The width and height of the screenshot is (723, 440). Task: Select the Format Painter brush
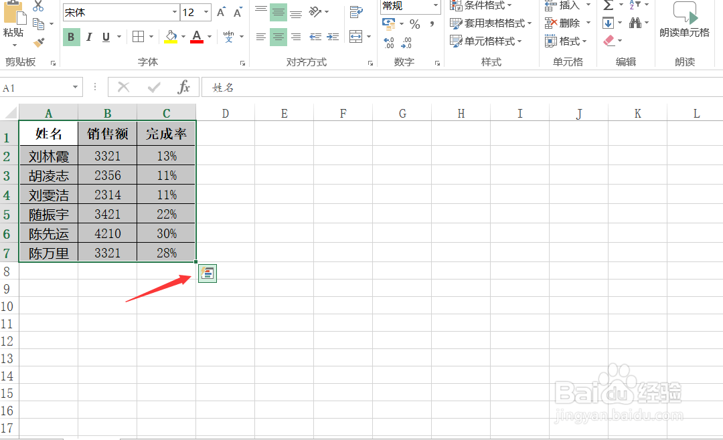tap(39, 42)
